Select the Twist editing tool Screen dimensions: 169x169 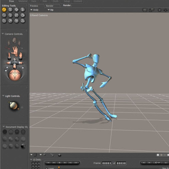[10, 10]
